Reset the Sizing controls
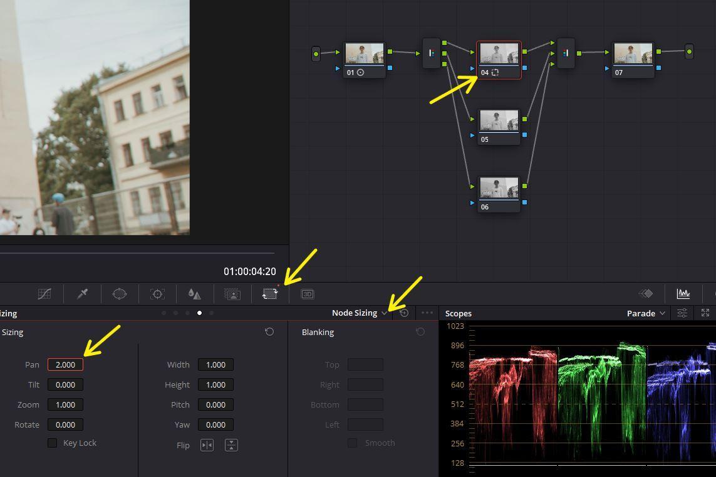 (x=269, y=331)
